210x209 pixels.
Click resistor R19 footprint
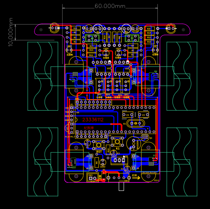75,28
